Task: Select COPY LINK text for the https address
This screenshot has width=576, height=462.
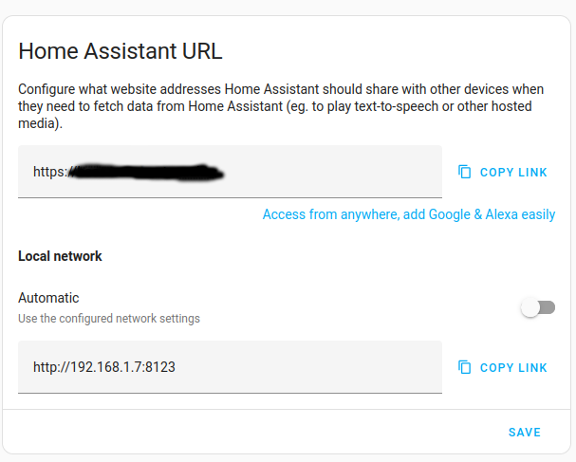Action: 513,173
